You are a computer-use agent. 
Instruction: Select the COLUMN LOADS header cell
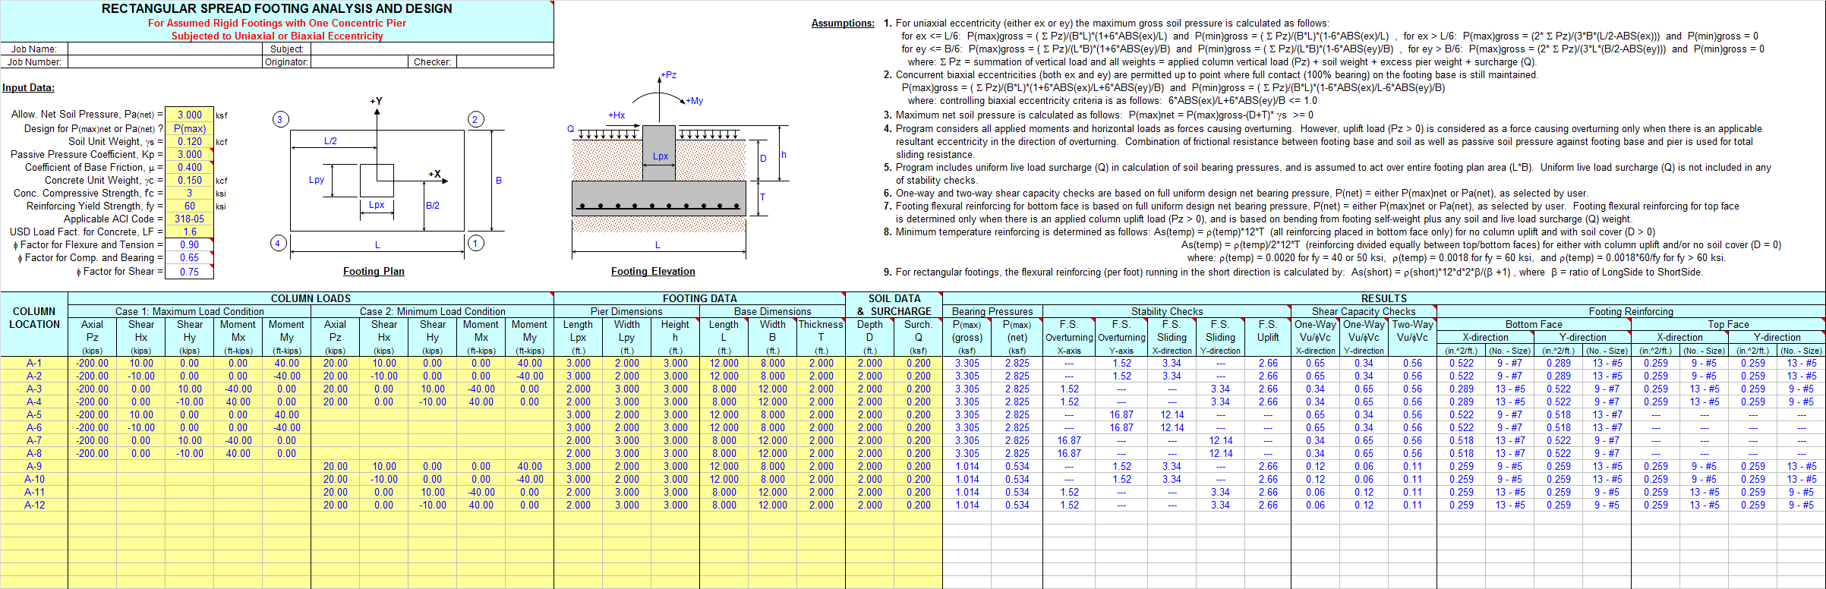(311, 298)
